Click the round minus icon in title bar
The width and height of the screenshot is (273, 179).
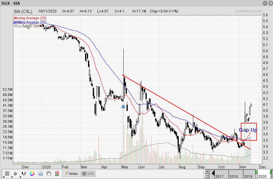coord(265,3)
